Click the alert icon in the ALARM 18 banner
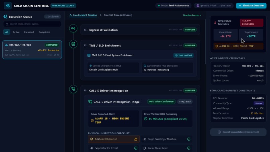The height and width of the screenshot is (152, 270). [x=217, y=46]
